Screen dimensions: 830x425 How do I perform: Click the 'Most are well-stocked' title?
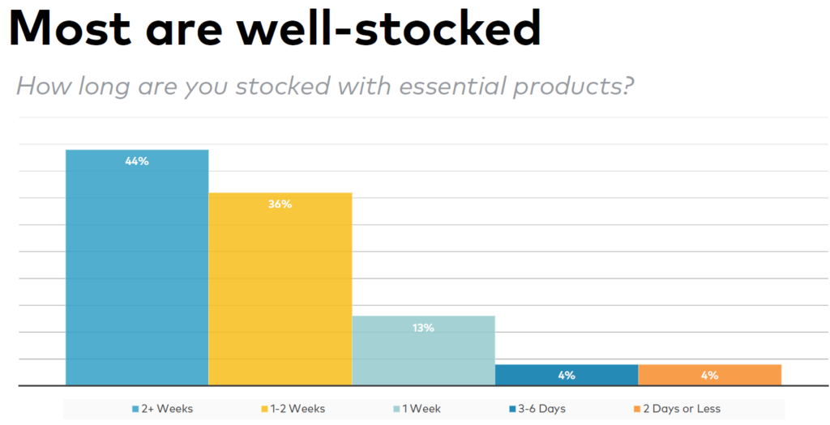[x=276, y=27]
